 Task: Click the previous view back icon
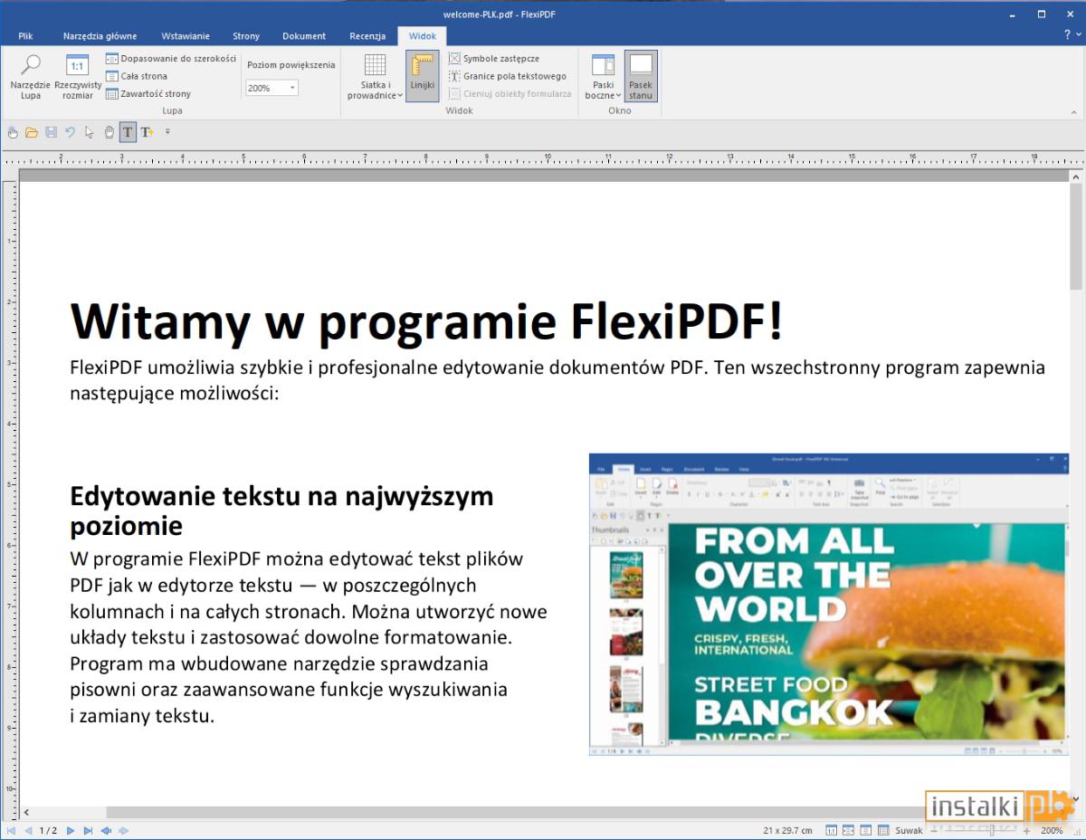coord(106,830)
